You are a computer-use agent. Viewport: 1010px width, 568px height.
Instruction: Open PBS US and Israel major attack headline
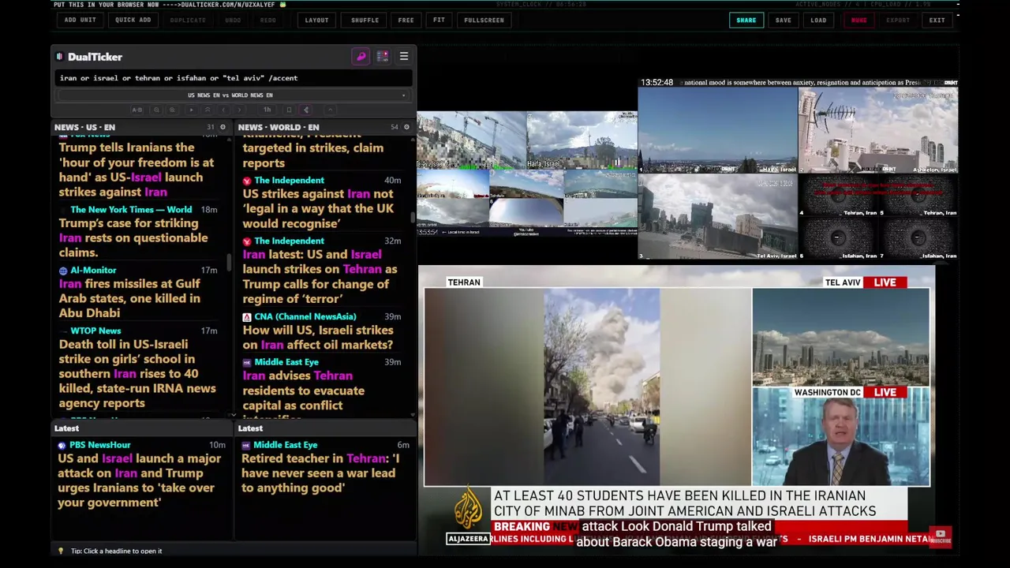139,480
